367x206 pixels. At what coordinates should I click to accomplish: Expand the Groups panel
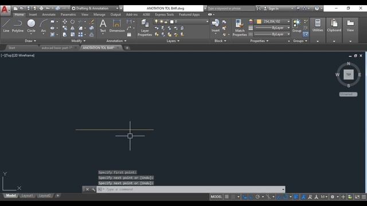pos(300,41)
